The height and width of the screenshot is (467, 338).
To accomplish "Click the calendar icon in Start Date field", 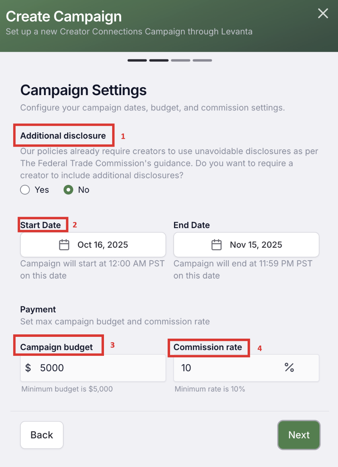I will (x=64, y=245).
